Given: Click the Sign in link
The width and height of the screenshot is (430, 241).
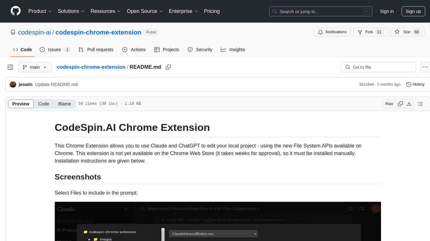Looking at the screenshot, I should [387, 11].
